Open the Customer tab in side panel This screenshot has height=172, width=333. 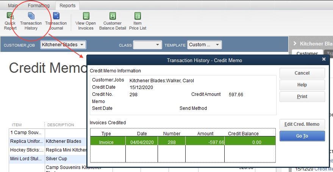click(307, 53)
